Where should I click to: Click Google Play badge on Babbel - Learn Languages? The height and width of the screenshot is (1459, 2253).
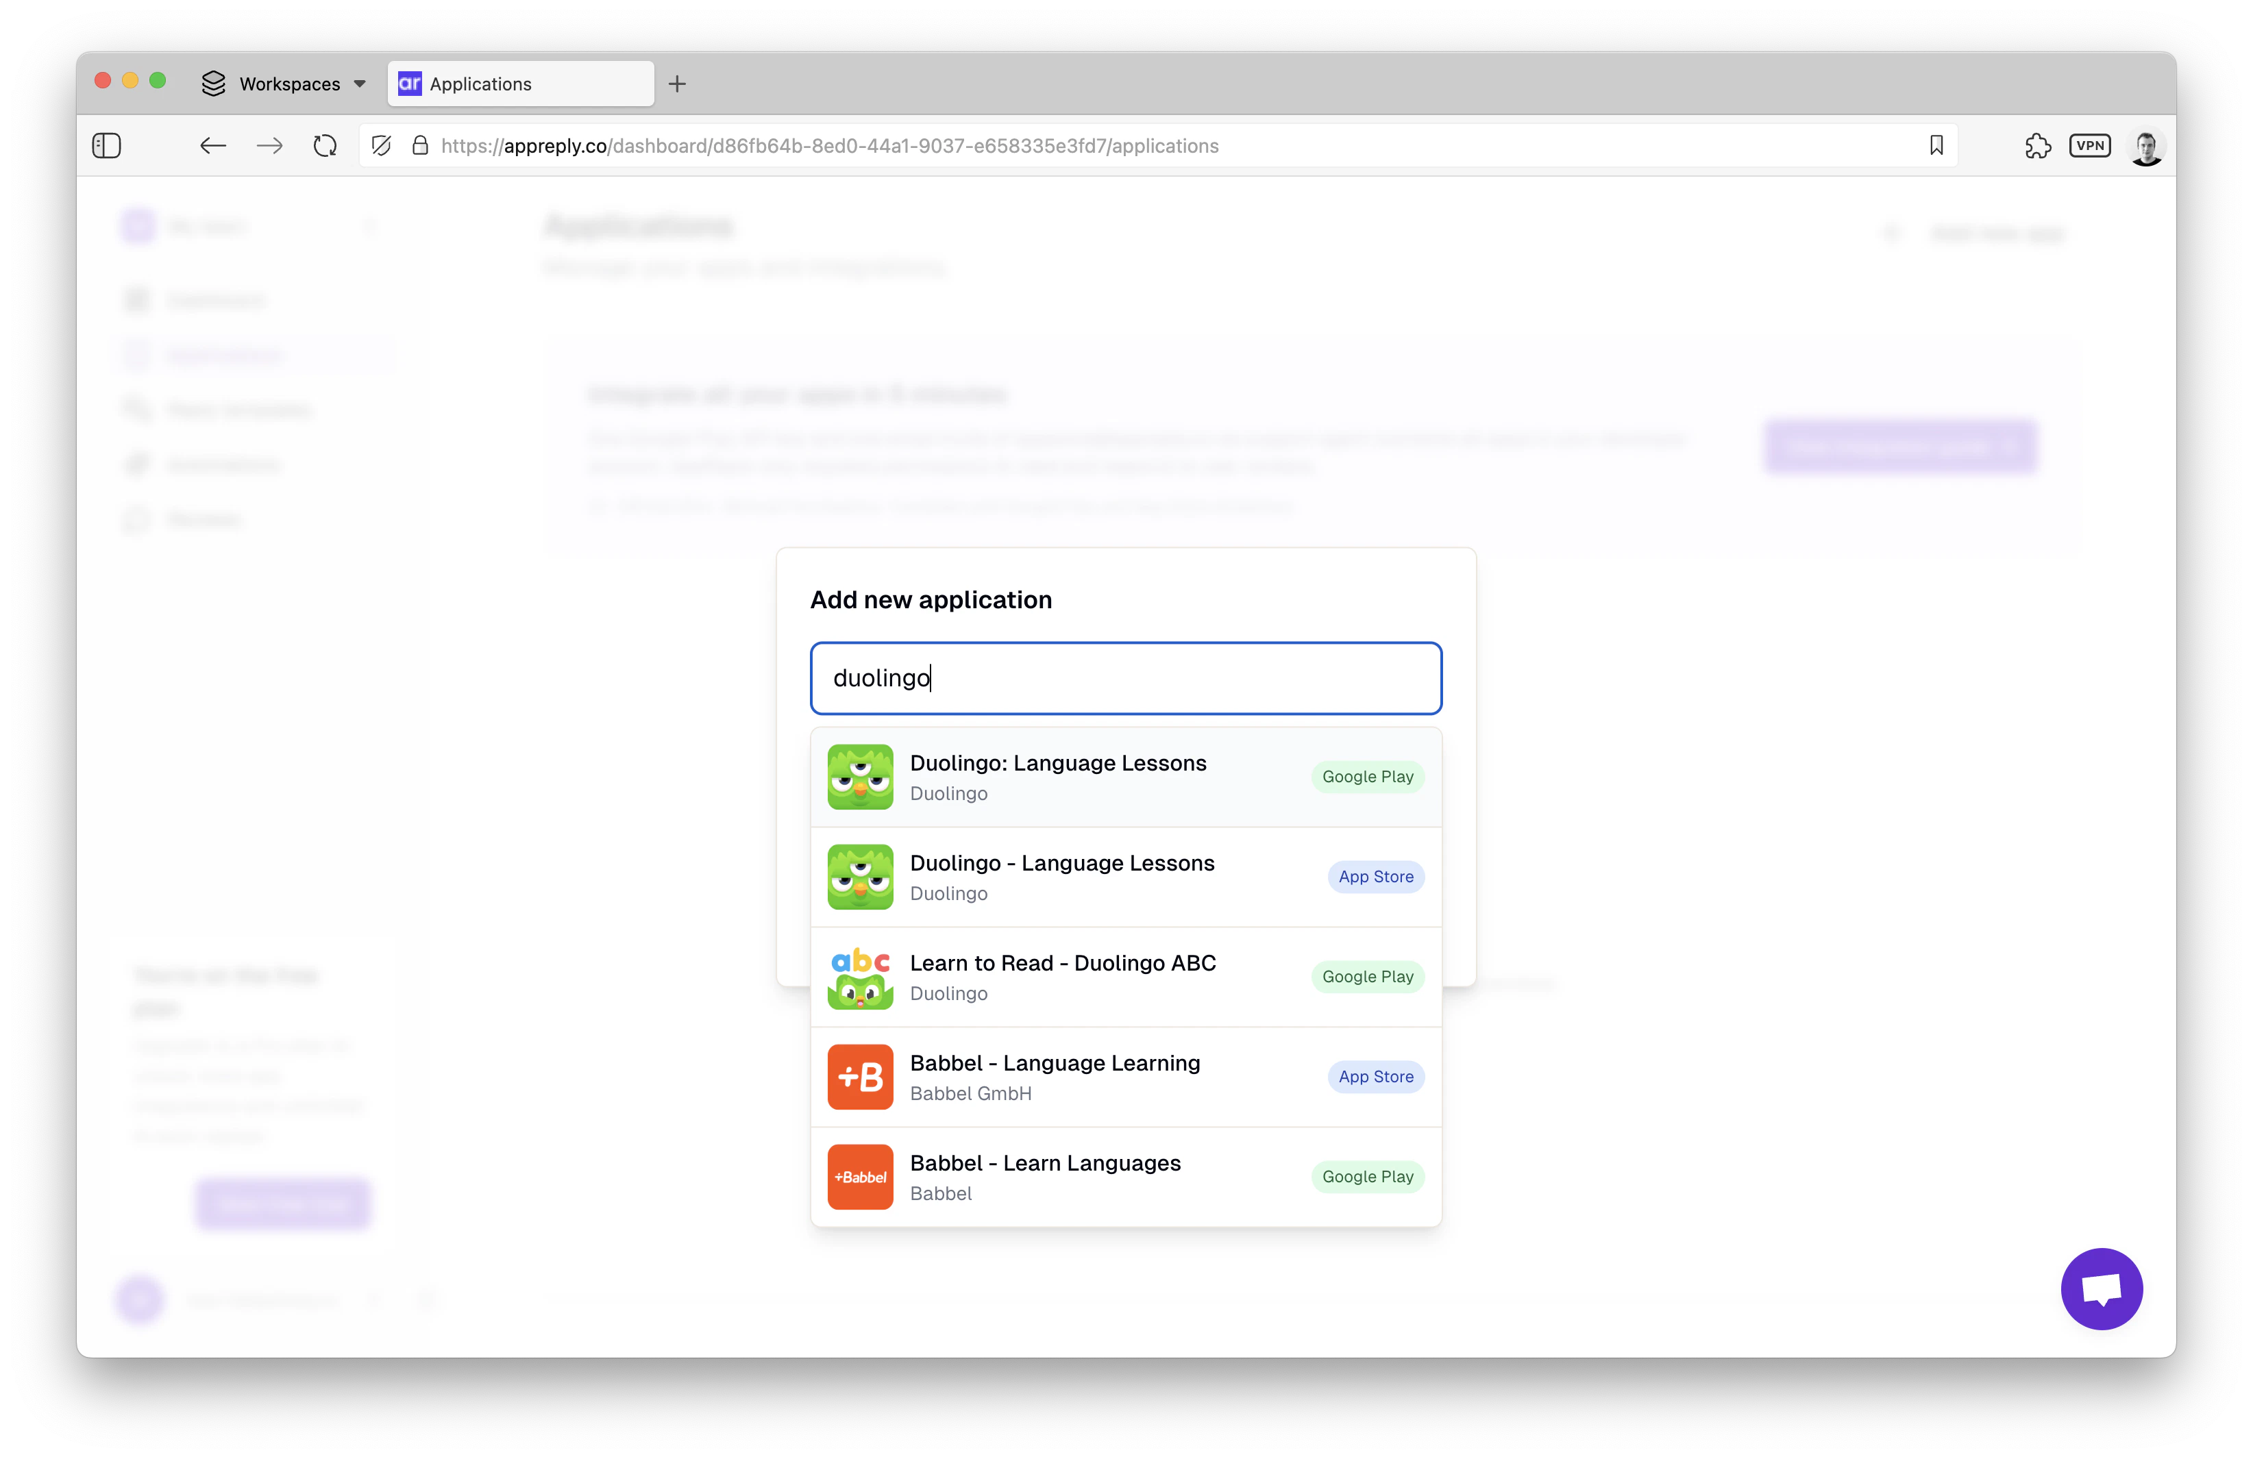tap(1367, 1177)
